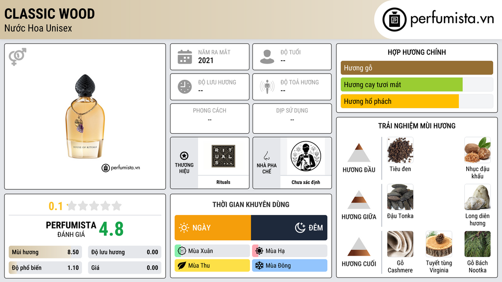Select the Mùa Hạ season bar
The image size is (502, 282).
pos(290,251)
